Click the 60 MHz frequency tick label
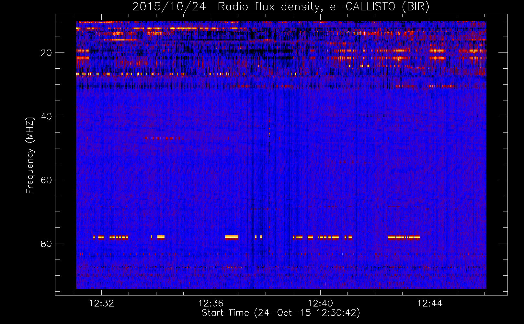This screenshot has height=324, width=524. pyautogui.click(x=46, y=180)
